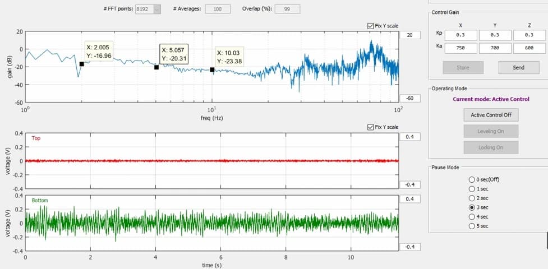Image resolution: width=548 pixels, height=269 pixels.
Task: Select 5 sec pause mode
Action: (x=472, y=226)
